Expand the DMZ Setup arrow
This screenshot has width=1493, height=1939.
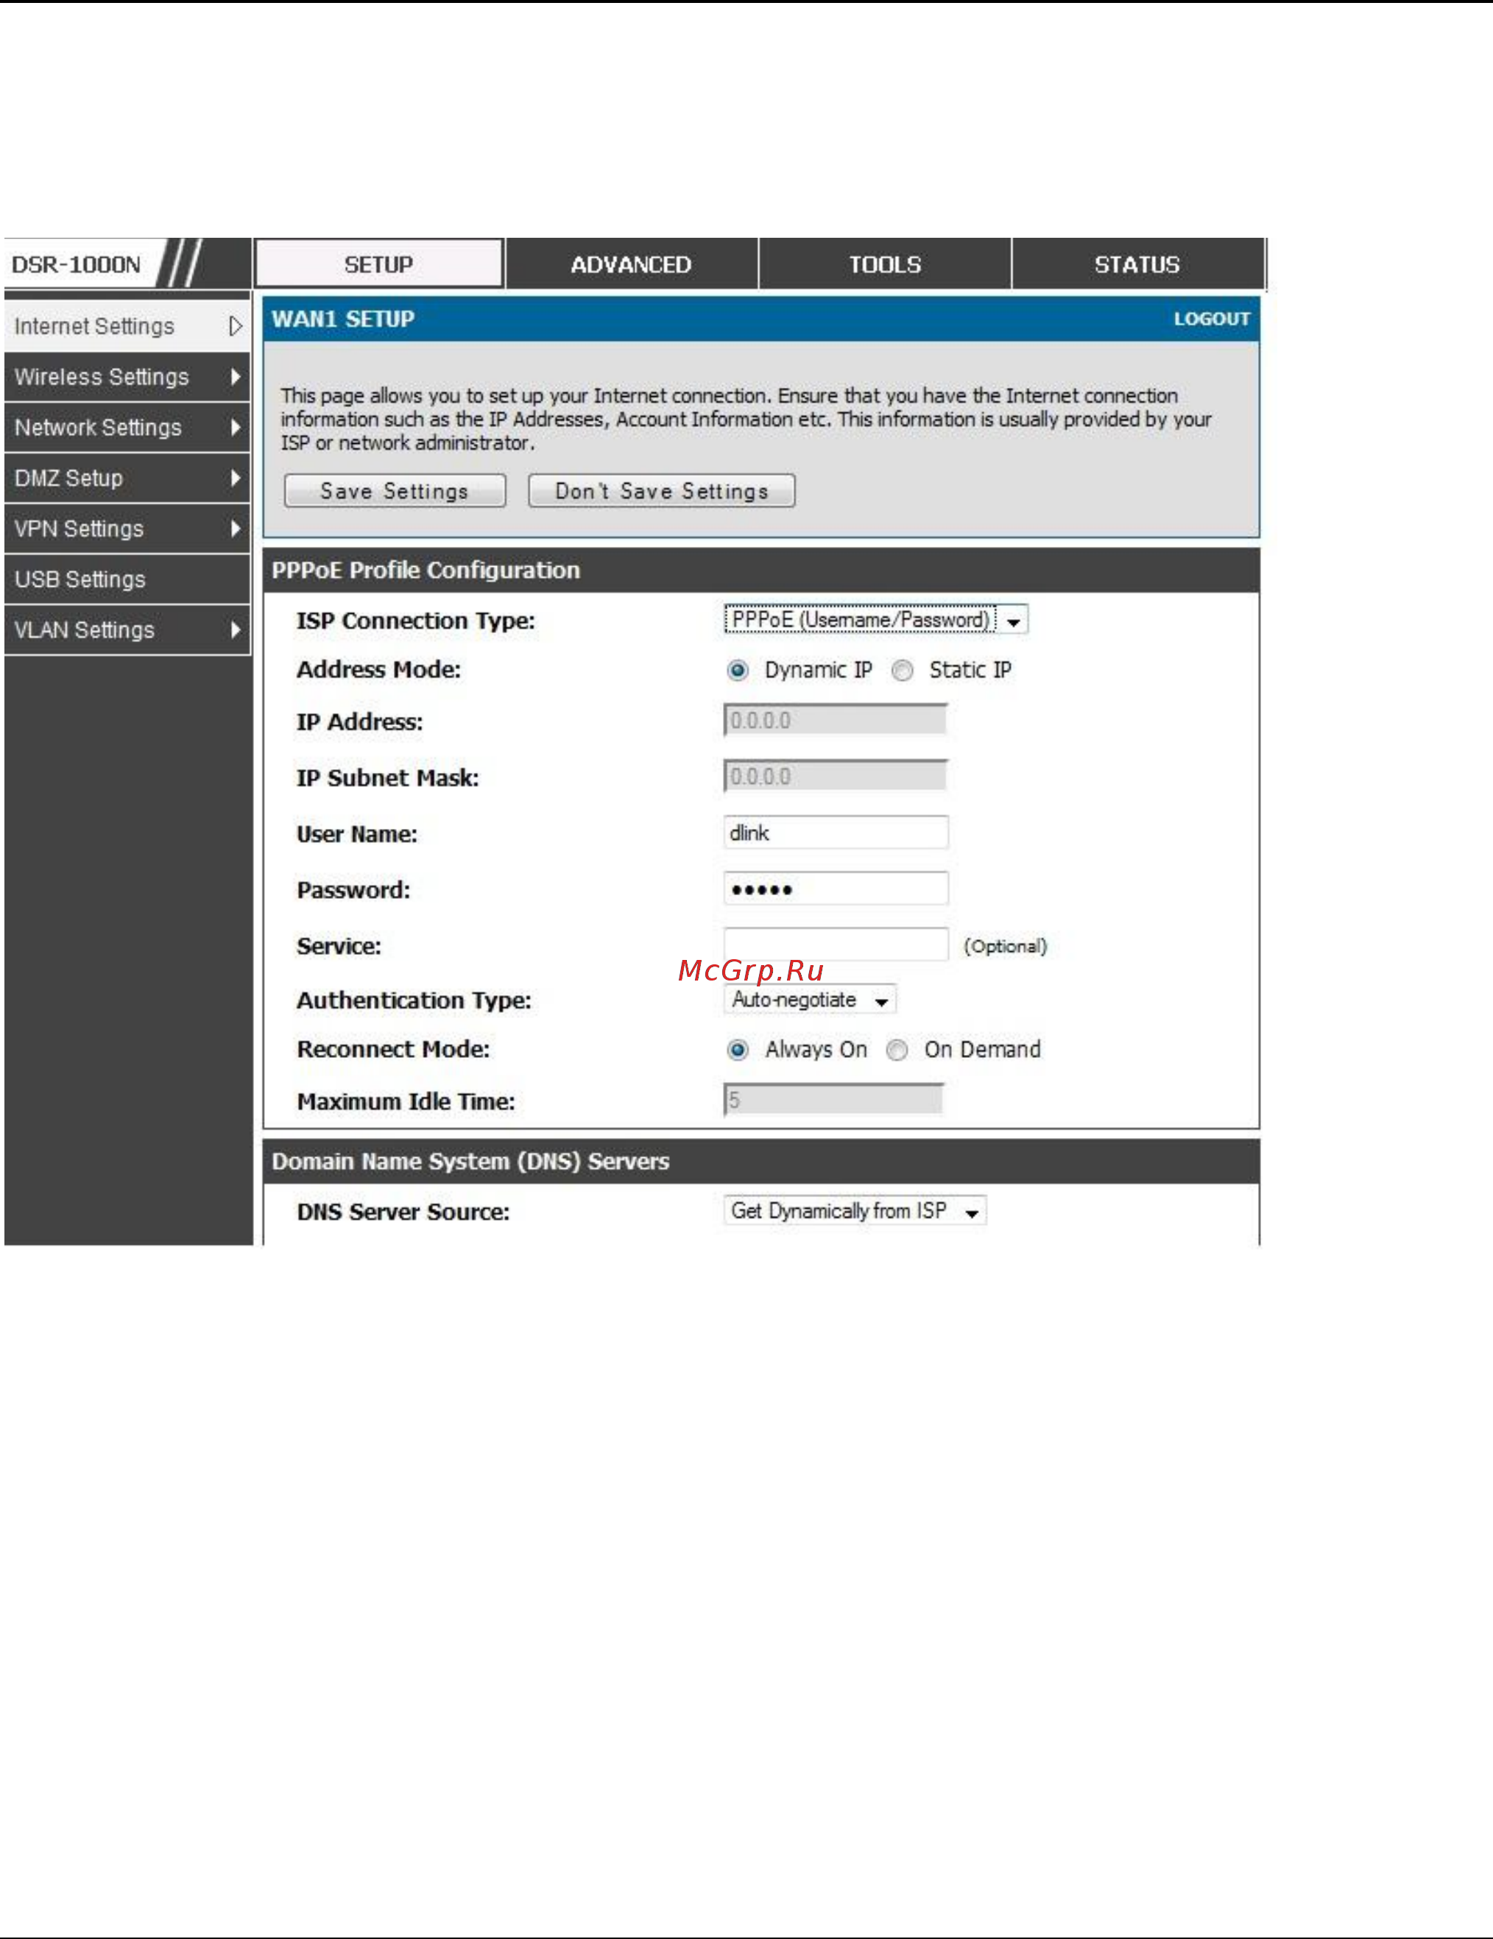(x=236, y=478)
